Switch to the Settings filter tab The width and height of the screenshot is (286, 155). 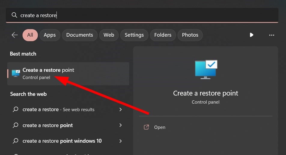[134, 35]
